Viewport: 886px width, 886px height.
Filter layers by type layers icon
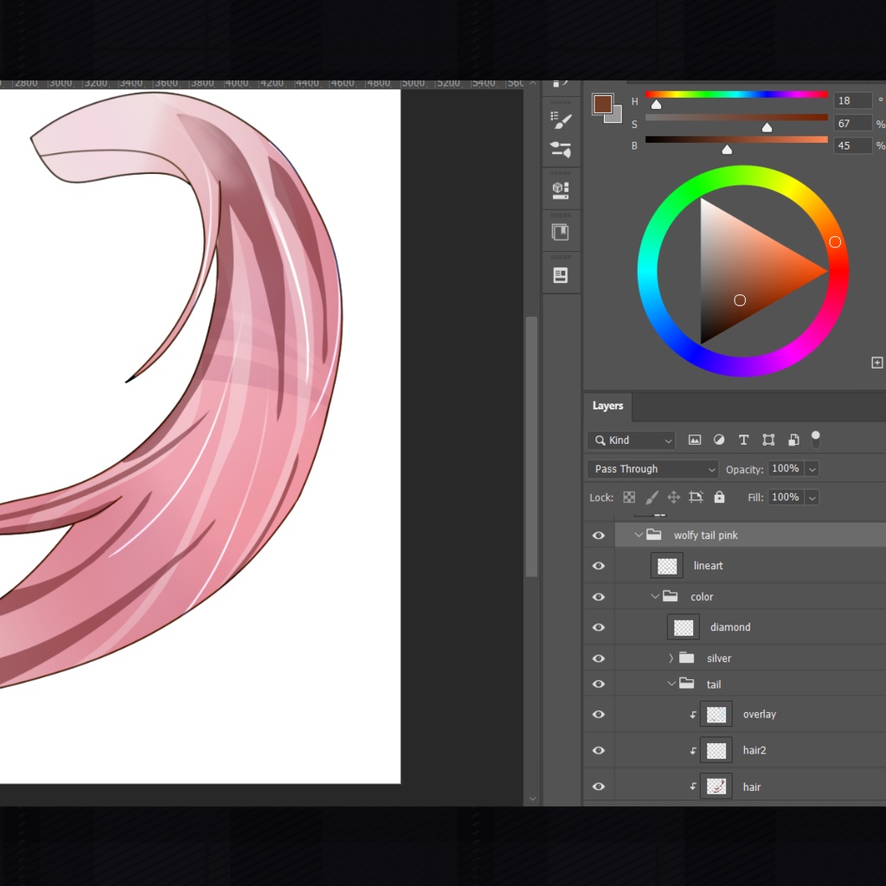click(x=743, y=440)
